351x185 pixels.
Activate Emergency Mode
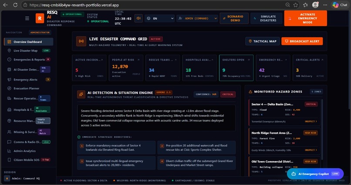[x=306, y=18]
